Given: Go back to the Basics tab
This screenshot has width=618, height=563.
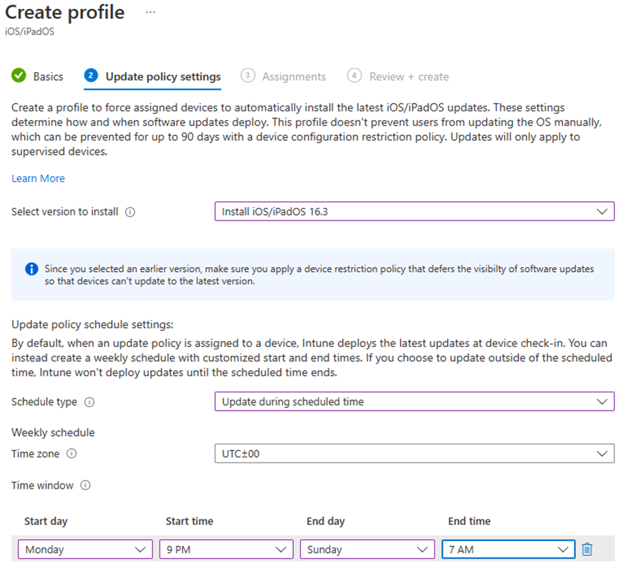Looking at the screenshot, I should click(x=48, y=77).
